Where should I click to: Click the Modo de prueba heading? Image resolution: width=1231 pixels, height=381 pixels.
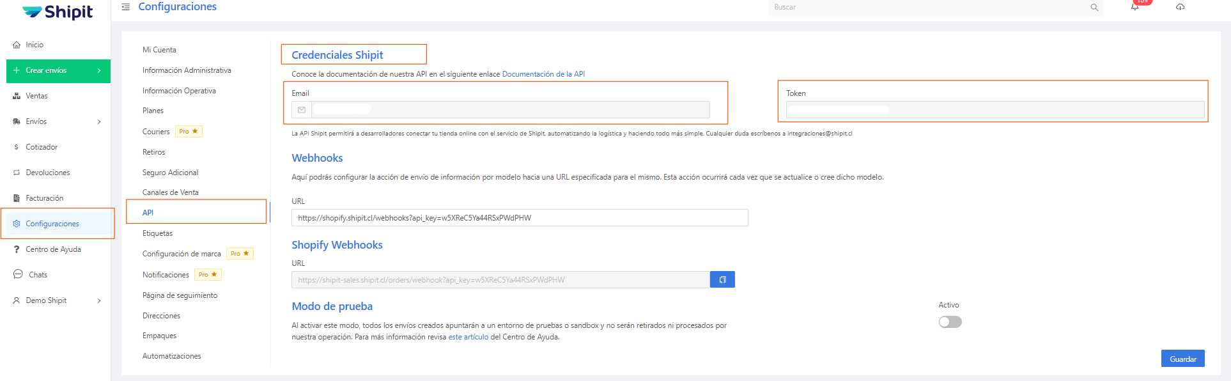[332, 306]
